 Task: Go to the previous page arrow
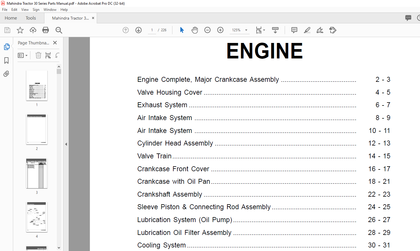[x=126, y=30]
